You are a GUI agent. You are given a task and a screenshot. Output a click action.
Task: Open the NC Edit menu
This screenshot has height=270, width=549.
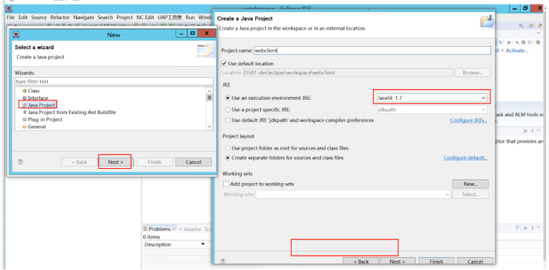[145, 17]
